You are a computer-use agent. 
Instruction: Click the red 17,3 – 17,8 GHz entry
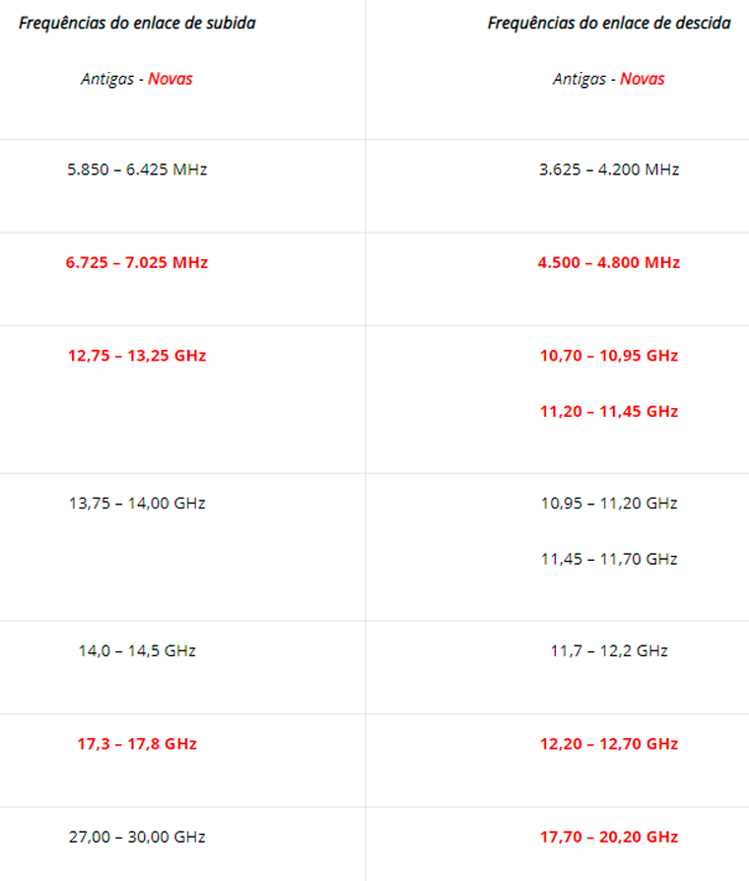137,743
